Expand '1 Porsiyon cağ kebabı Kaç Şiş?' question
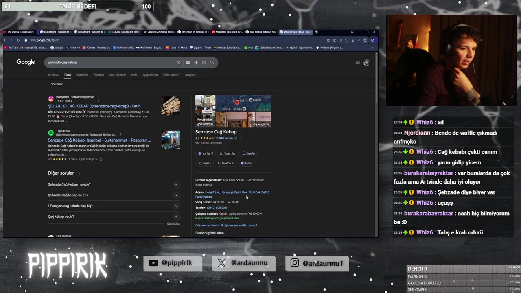 [114, 206]
